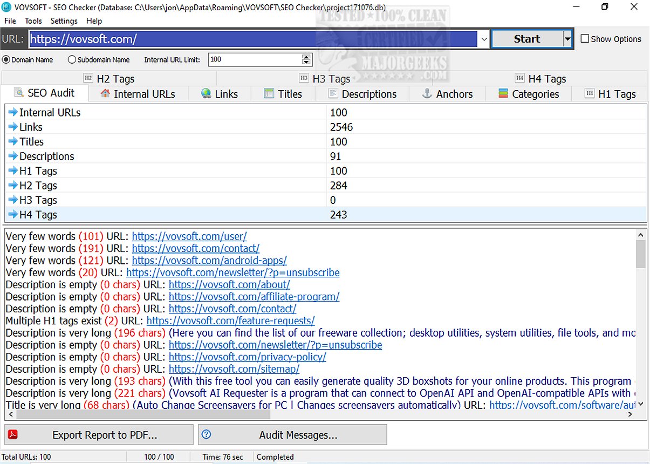Open the vovsoft.com/sitemap/ link
650x464 pixels.
click(x=234, y=370)
